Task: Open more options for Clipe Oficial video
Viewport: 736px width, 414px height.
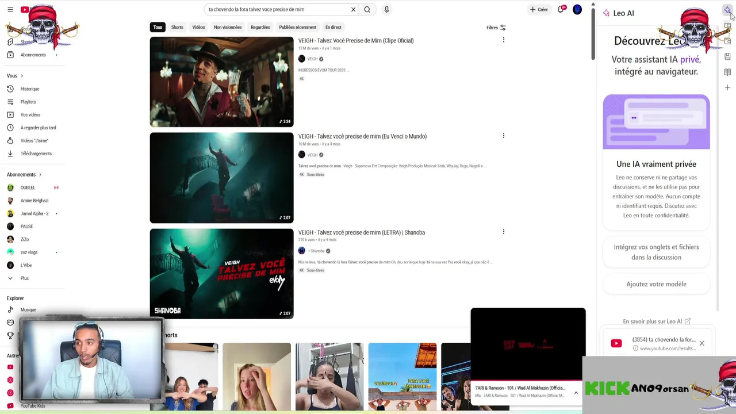Action: (503, 40)
